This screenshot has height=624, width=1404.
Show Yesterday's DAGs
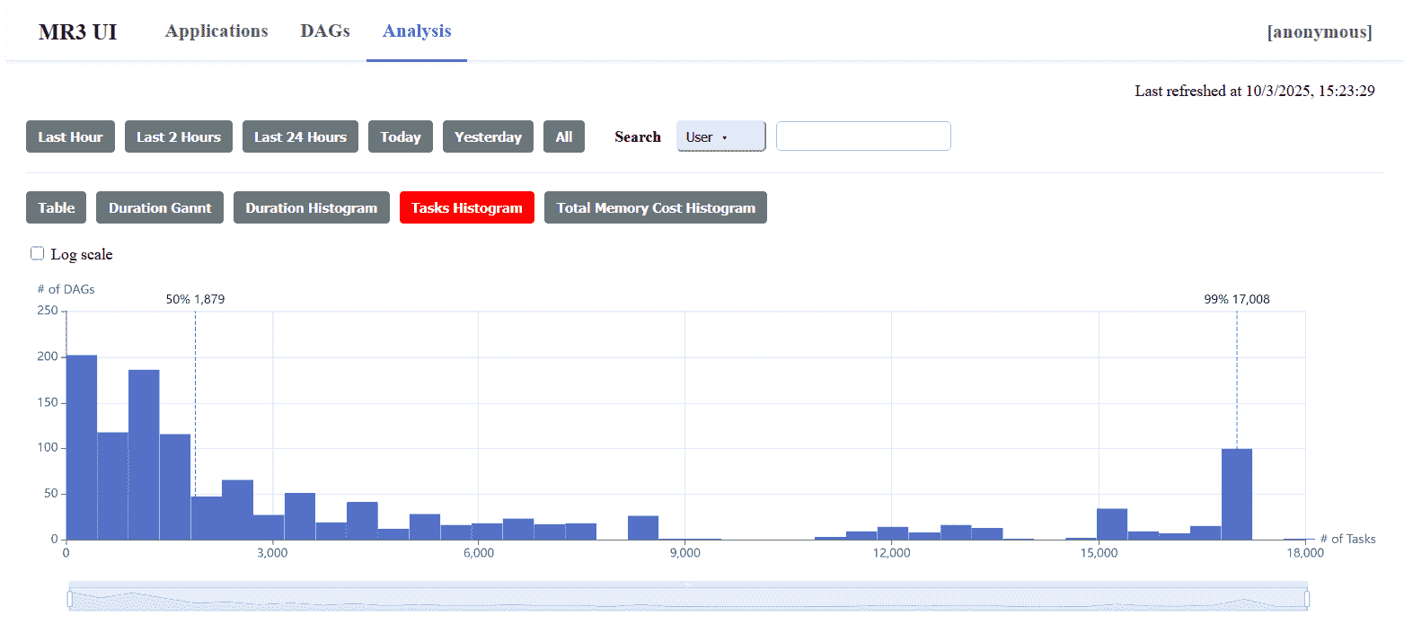point(488,136)
